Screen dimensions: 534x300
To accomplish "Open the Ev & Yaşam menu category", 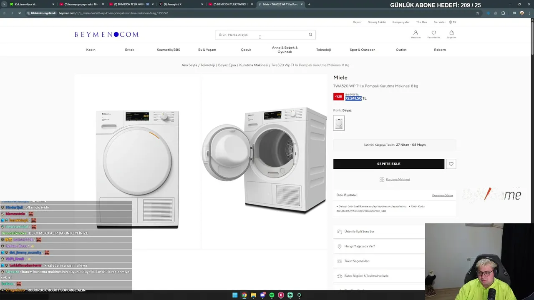I will point(207,50).
